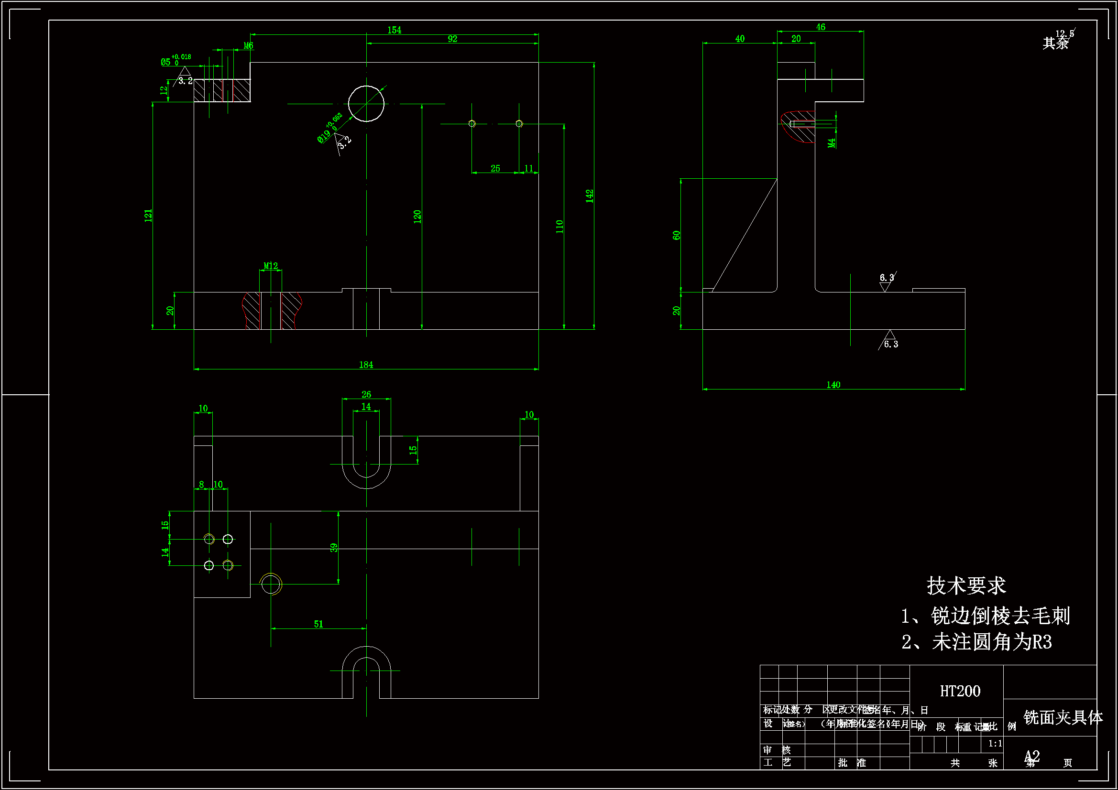Click the 184 overall width dimension
This screenshot has height=790, width=1118.
point(366,365)
